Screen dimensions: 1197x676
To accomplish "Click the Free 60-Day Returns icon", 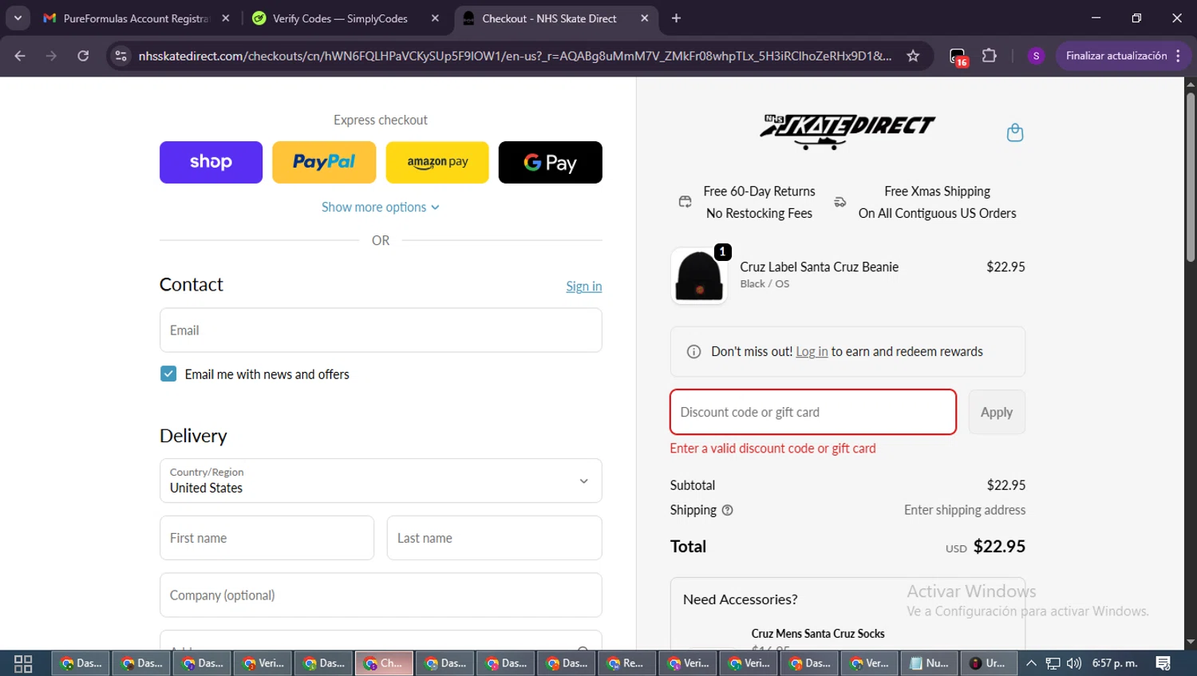I will tap(685, 202).
